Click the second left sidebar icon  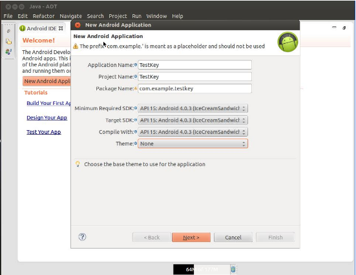(x=8, y=41)
